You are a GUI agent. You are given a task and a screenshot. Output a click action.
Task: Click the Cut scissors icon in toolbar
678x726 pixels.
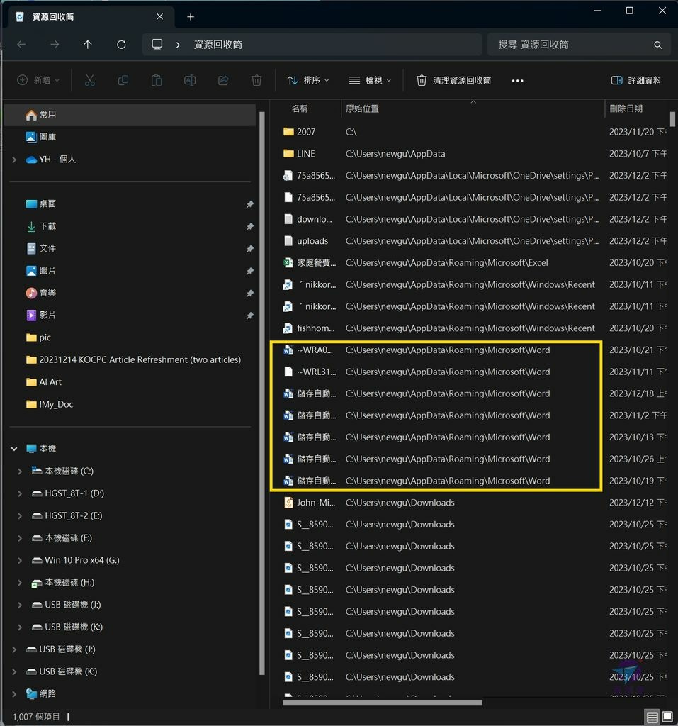(90, 81)
